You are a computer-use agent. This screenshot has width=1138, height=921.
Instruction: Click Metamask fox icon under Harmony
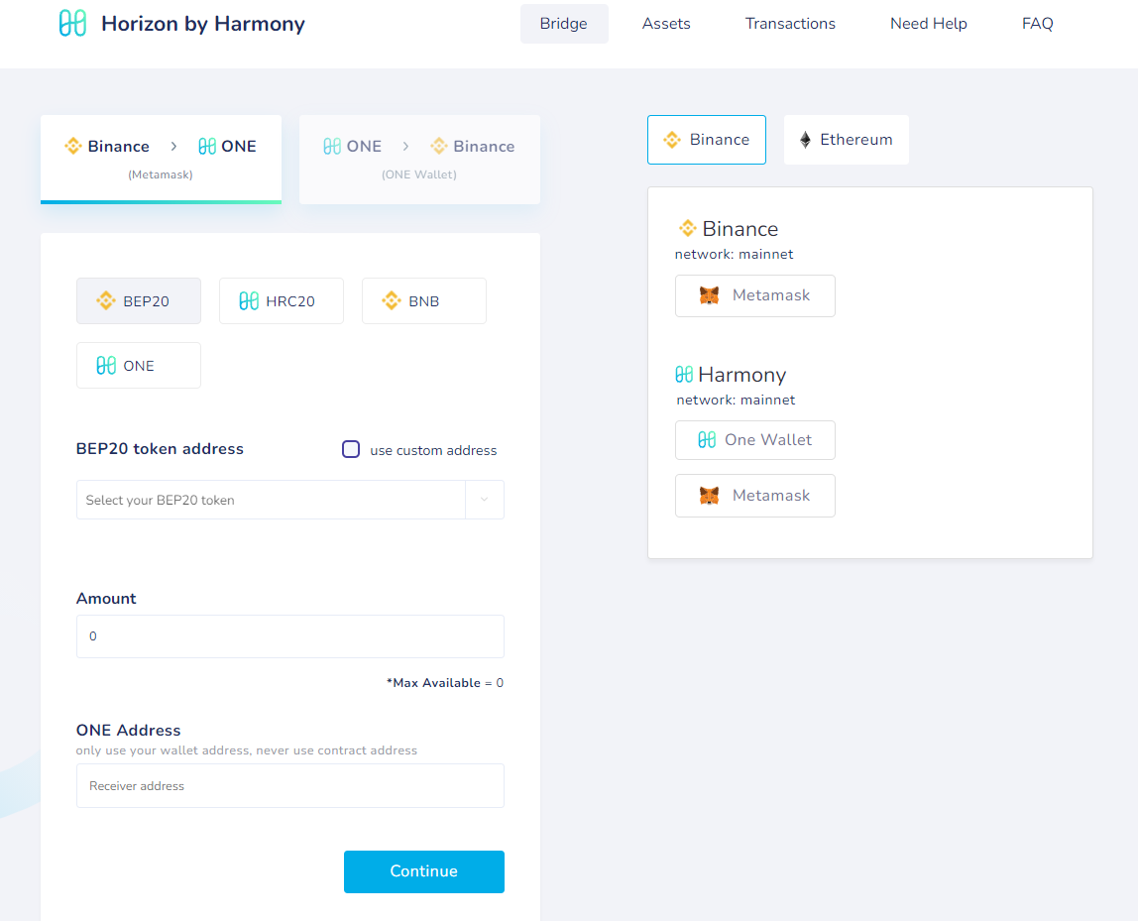pyautogui.click(x=709, y=496)
